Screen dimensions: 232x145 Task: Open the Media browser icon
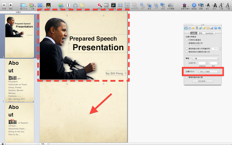(x=201, y=5)
